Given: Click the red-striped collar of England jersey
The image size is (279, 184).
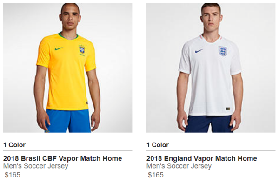Looking at the screenshot, I should [211, 38].
